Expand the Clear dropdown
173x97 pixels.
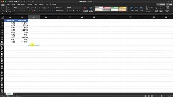click(x=151, y=11)
